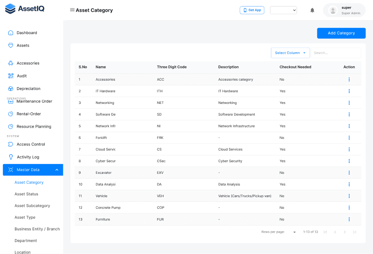Open action menu for Forklift row
Screen dimensions: 373x254
[x=349, y=137]
